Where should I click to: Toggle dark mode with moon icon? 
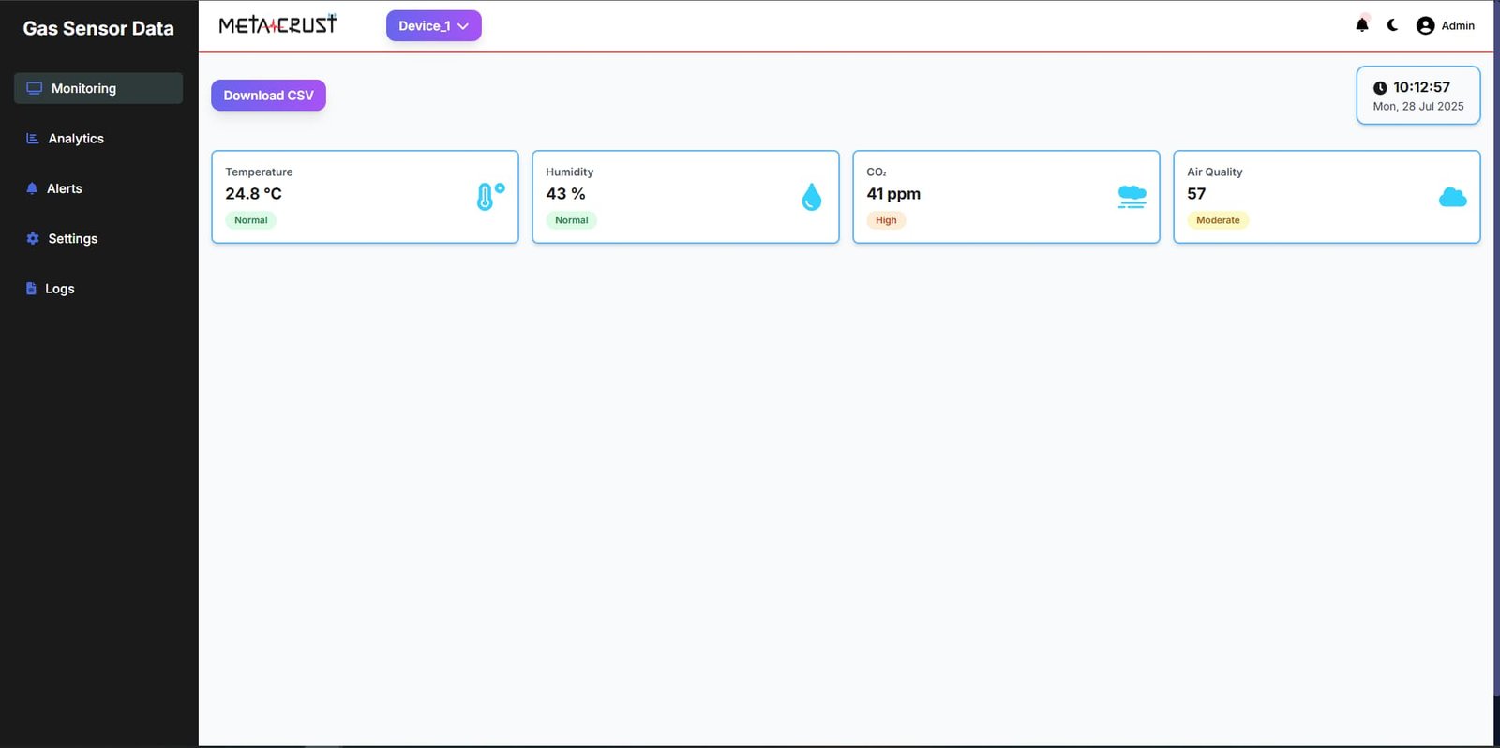tap(1393, 25)
